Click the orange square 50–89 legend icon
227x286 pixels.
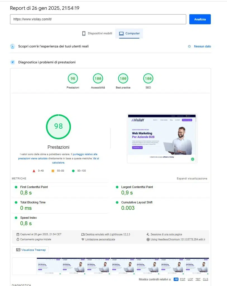coord(53,171)
